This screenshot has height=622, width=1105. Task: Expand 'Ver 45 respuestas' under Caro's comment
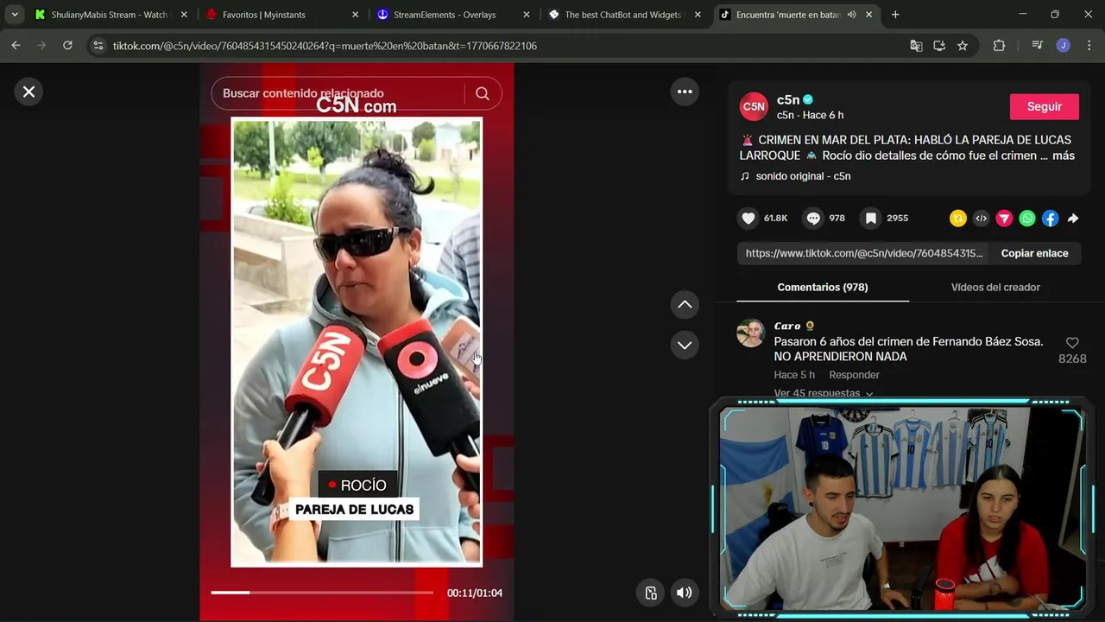pyautogui.click(x=823, y=393)
